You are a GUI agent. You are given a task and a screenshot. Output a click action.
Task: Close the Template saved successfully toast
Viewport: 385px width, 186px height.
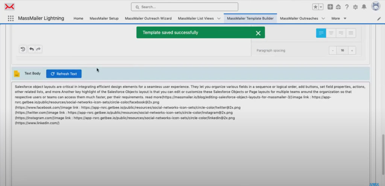click(258, 33)
